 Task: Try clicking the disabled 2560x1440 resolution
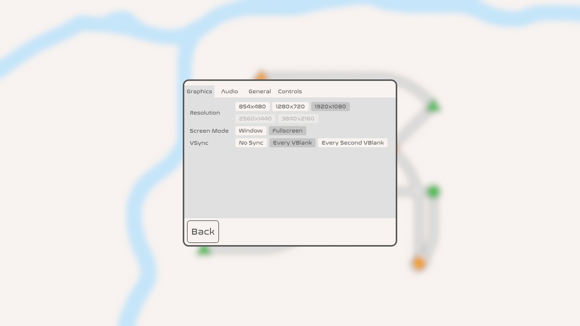255,118
